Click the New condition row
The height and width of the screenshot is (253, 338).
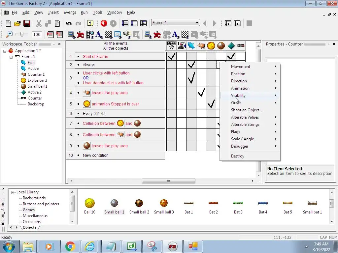click(x=115, y=155)
